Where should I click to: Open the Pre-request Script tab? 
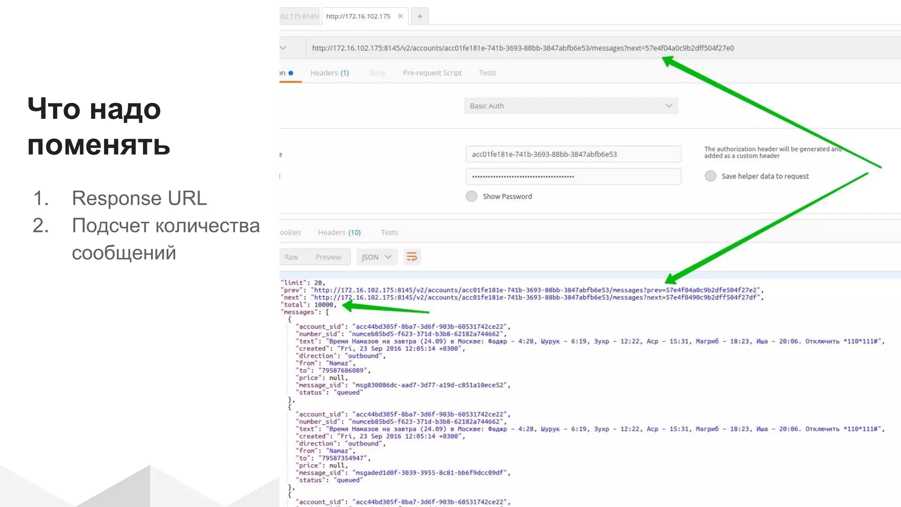[432, 73]
